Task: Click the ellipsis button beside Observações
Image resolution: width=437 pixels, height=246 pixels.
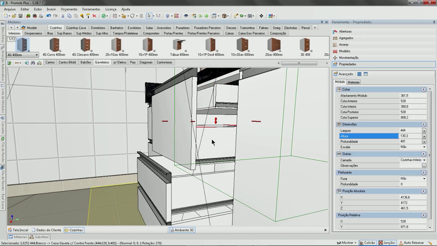Action: pos(424,166)
